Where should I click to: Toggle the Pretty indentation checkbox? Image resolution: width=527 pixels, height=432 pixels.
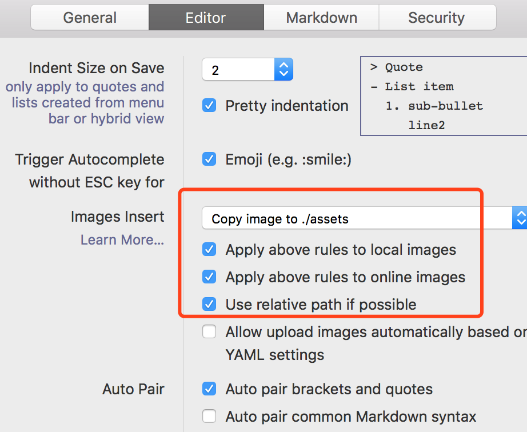209,105
